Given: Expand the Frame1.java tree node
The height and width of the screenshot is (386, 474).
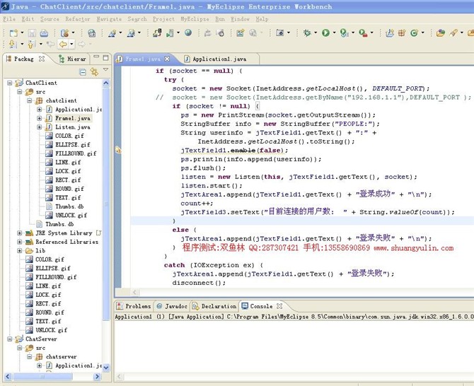Looking at the screenshot, I should coord(40,118).
